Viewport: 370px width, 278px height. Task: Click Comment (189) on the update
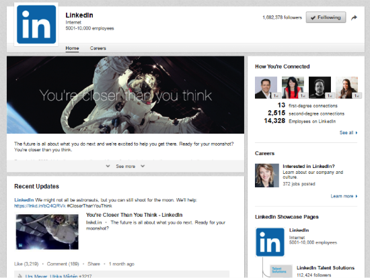coord(63,264)
